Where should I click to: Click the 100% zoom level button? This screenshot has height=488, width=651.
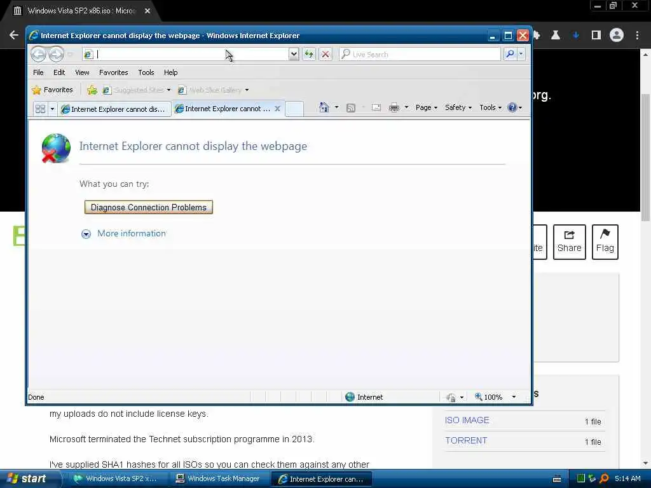(489, 397)
